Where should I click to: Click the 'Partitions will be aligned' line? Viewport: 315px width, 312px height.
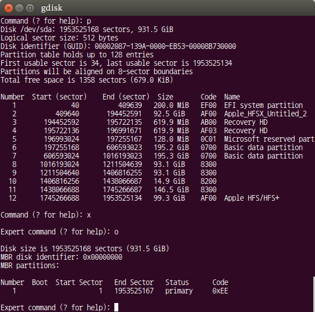coord(96,71)
